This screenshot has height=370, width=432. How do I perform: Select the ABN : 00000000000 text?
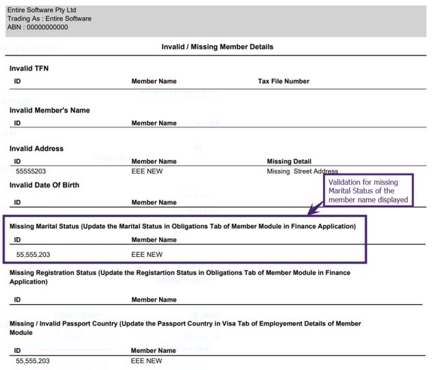[38, 27]
